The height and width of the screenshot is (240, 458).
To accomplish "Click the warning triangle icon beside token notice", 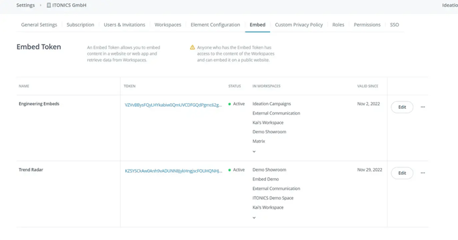I will [192, 47].
